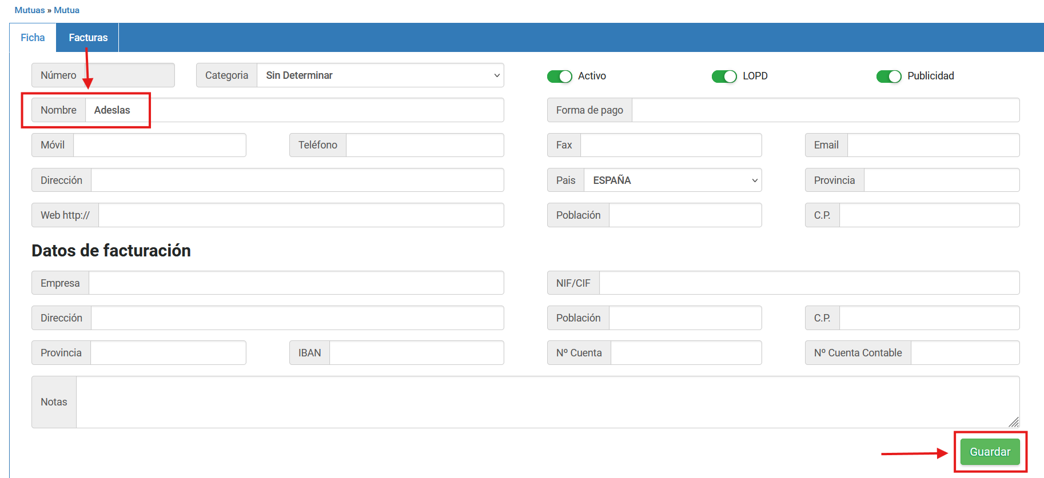Focus the Teléfono input field
Viewport: 1044px width, 478px height.
425,145
